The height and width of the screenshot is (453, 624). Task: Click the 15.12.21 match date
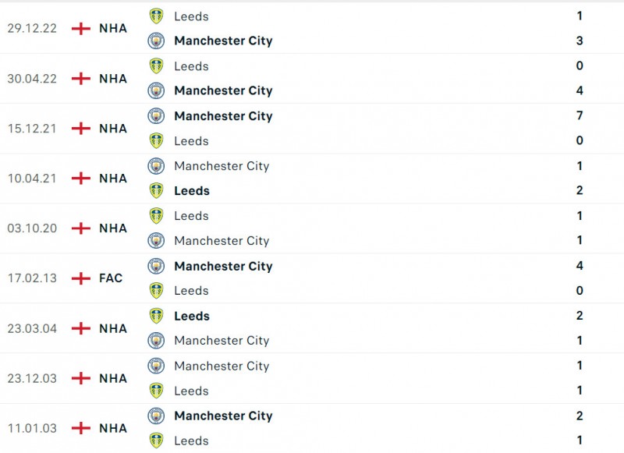(x=32, y=128)
